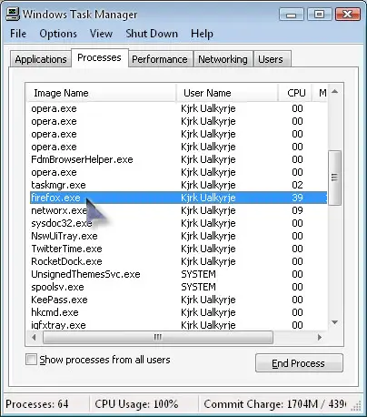Select the firefox.exe process row
Image resolution: width=367 pixels, height=417 pixels.
(x=179, y=198)
